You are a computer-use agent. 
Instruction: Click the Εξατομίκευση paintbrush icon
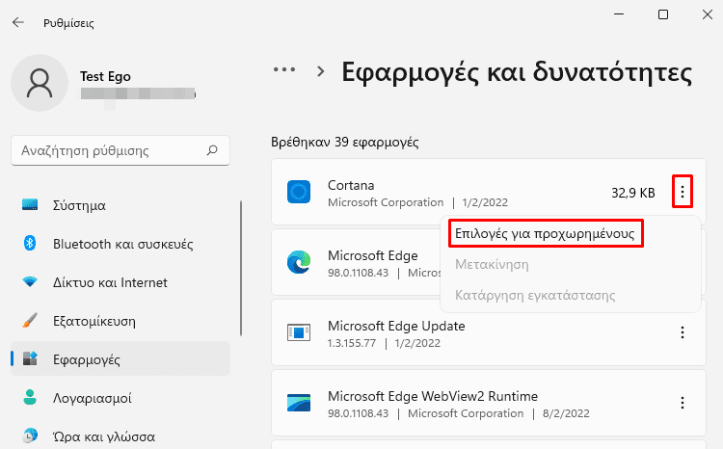coord(30,321)
